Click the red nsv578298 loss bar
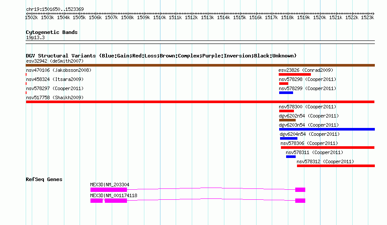 coord(284,84)
